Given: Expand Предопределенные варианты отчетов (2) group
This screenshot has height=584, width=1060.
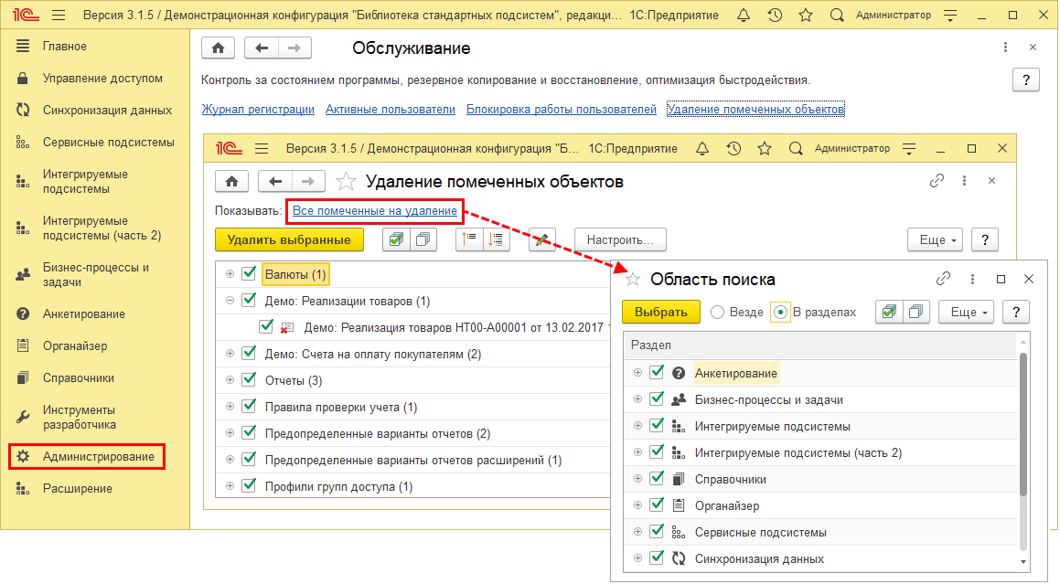Looking at the screenshot, I should 230,432.
